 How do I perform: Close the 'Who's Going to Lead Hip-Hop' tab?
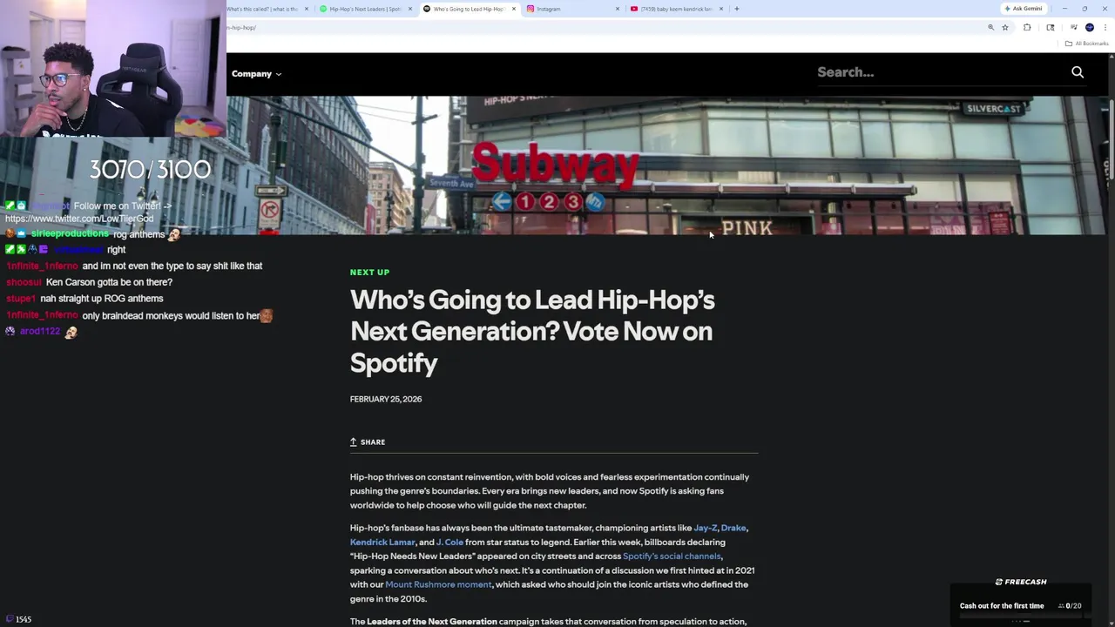coord(514,9)
